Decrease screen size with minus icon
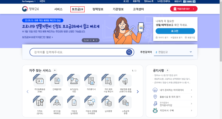222x119 pixels. point(184,1)
